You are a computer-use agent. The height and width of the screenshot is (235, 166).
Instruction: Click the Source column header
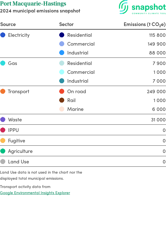click(8, 24)
